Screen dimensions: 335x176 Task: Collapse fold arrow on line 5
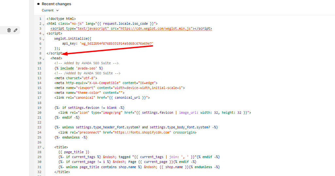43,39
